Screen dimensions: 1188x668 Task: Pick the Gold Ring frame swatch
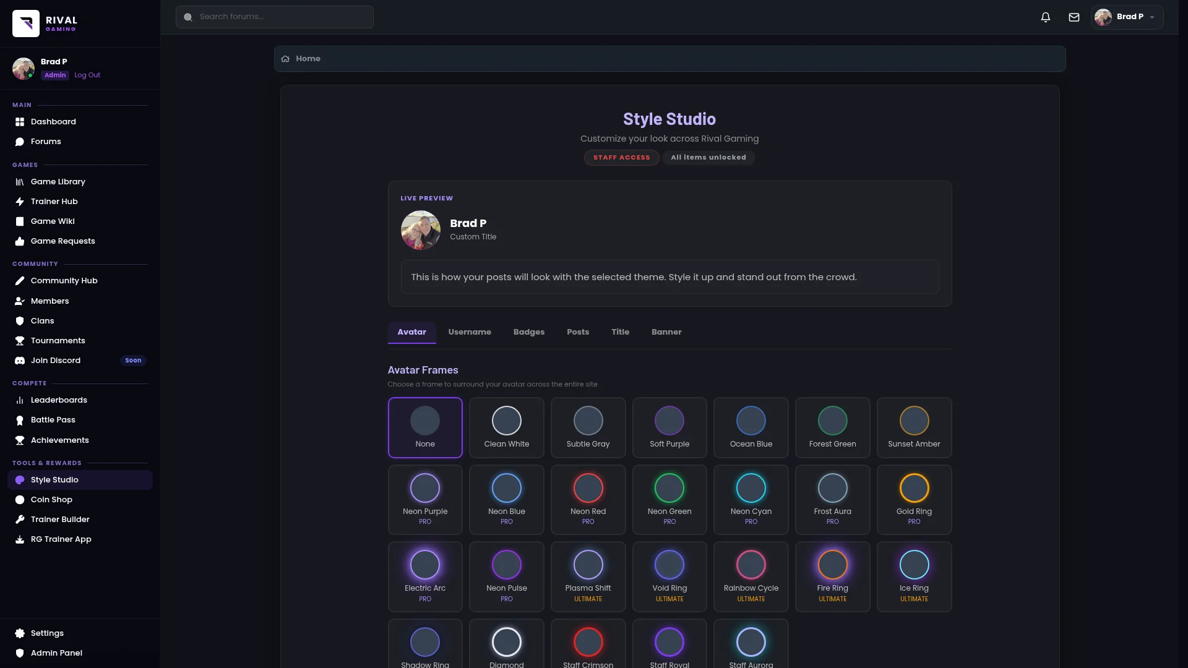click(914, 489)
